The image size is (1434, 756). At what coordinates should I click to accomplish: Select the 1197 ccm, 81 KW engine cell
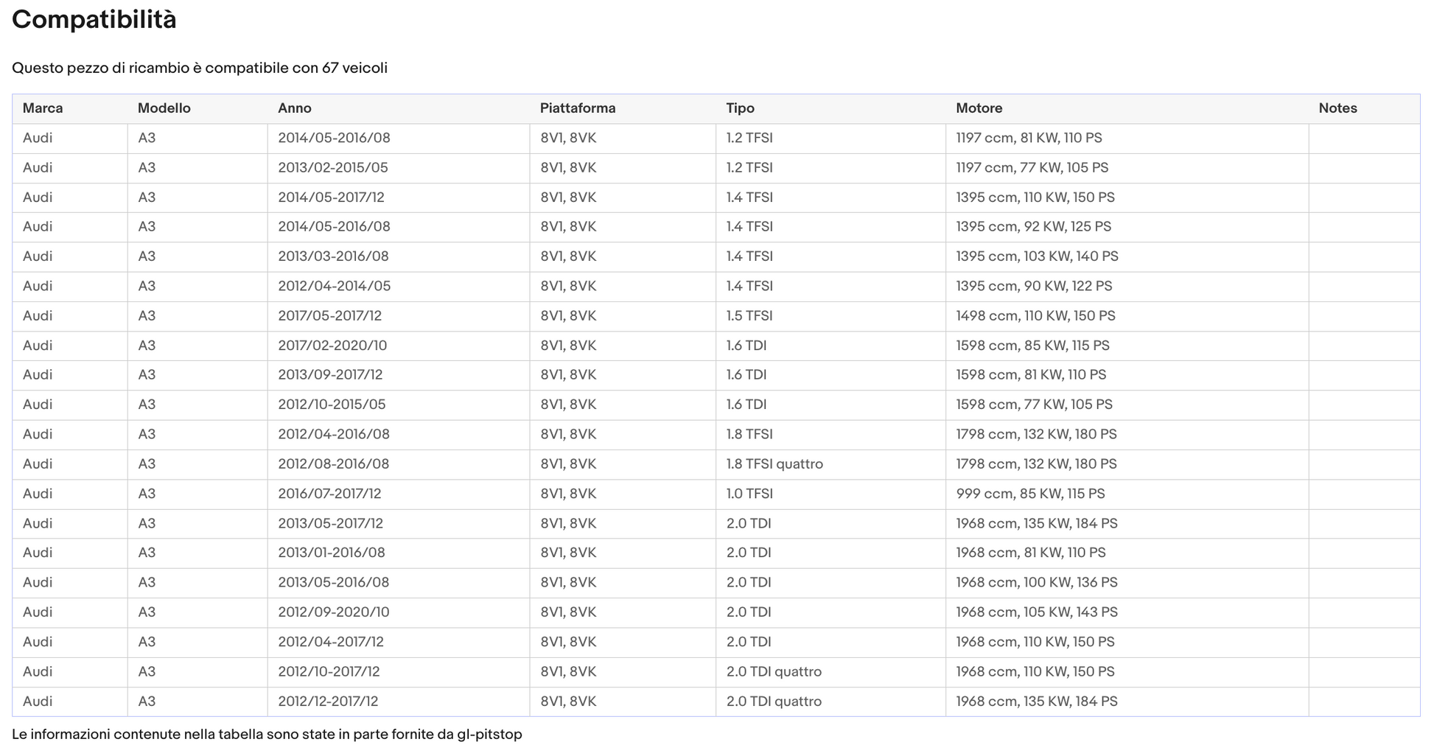click(1029, 138)
